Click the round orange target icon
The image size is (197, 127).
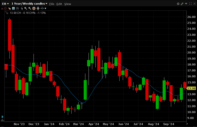tap(33, 8)
